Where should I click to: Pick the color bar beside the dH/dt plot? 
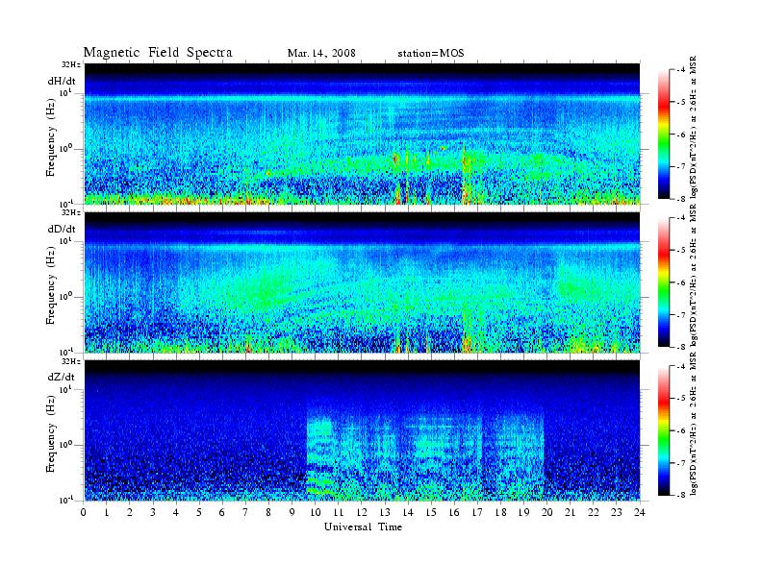click(x=663, y=135)
